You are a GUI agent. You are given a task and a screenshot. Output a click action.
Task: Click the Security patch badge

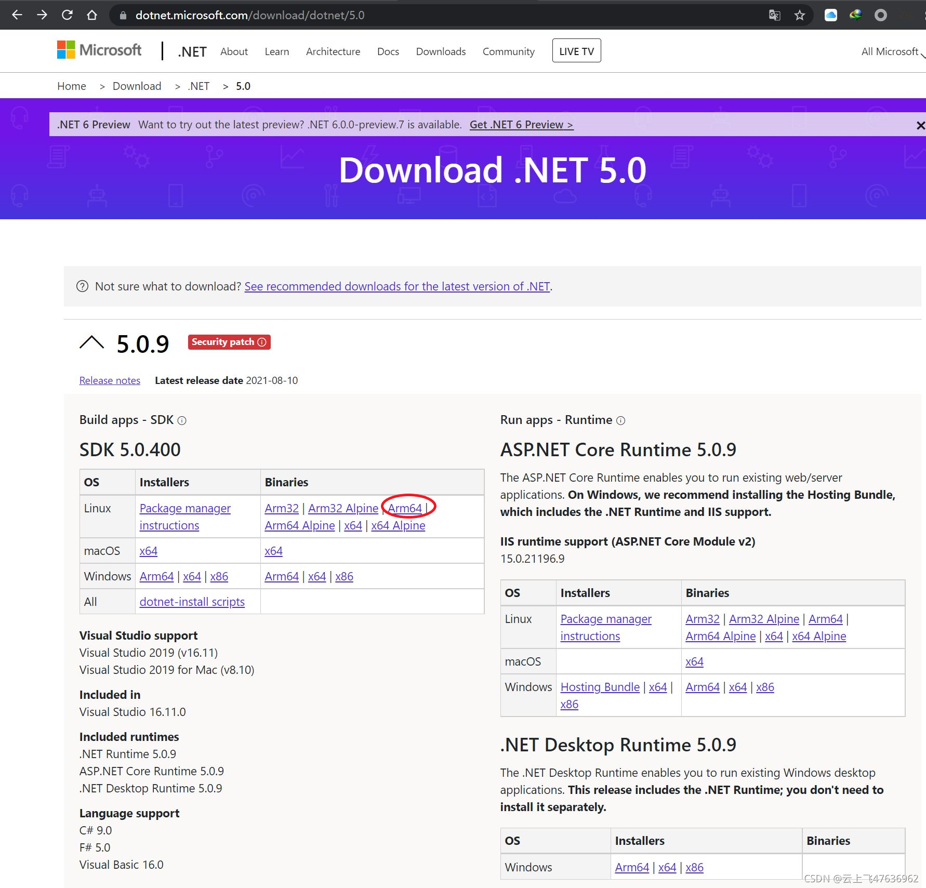(229, 342)
